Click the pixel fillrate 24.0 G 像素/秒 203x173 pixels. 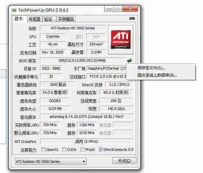tap(55, 92)
